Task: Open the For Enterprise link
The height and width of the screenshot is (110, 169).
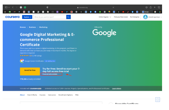Action: [x=135, y=17]
